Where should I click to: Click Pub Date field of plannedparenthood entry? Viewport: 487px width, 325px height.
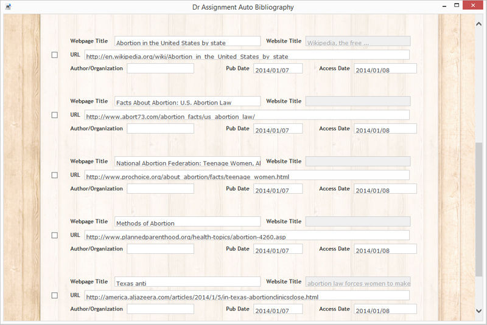(x=278, y=249)
